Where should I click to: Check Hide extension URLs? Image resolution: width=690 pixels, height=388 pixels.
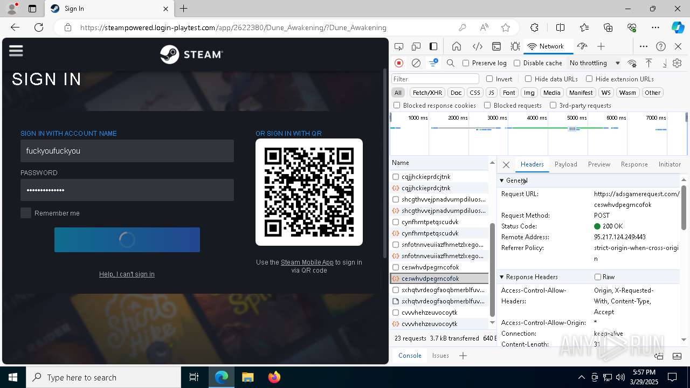(589, 79)
